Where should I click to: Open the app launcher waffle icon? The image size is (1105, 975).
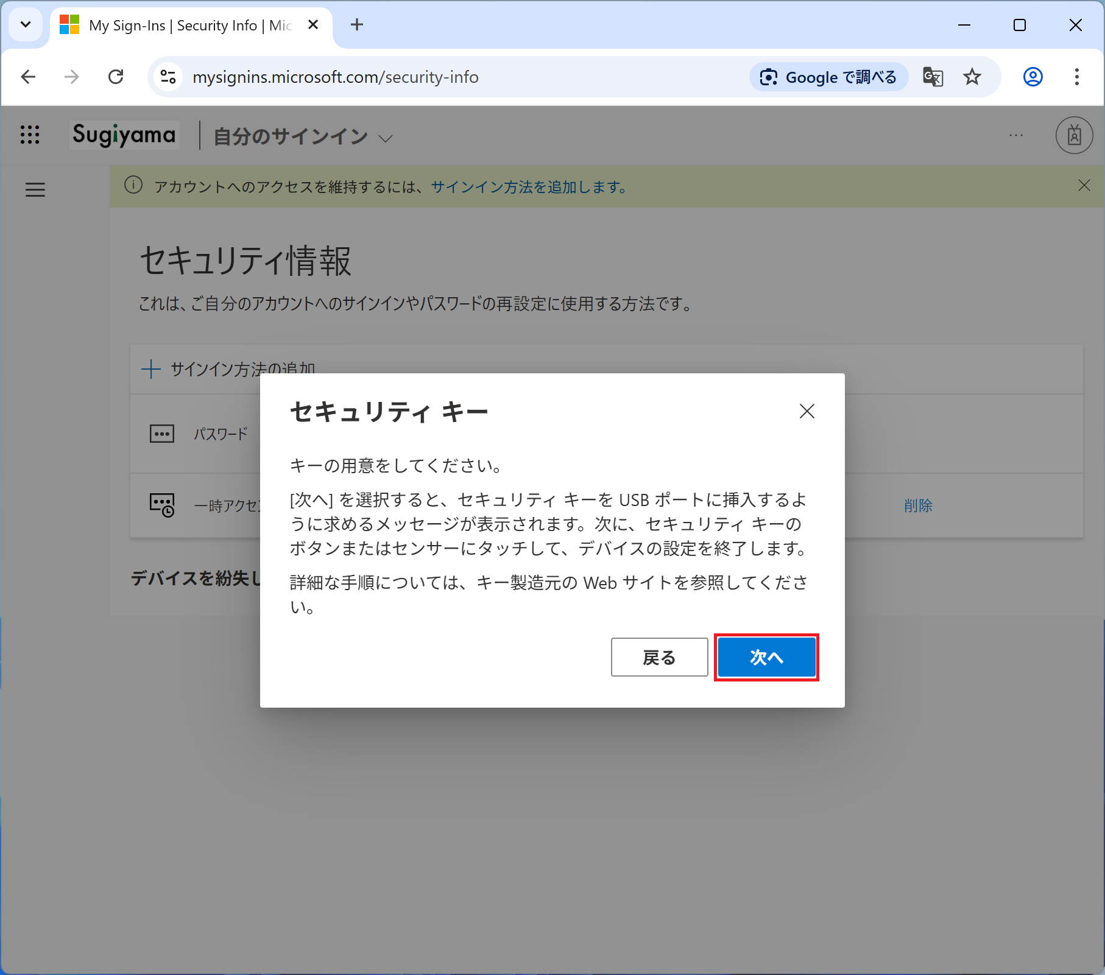30,135
